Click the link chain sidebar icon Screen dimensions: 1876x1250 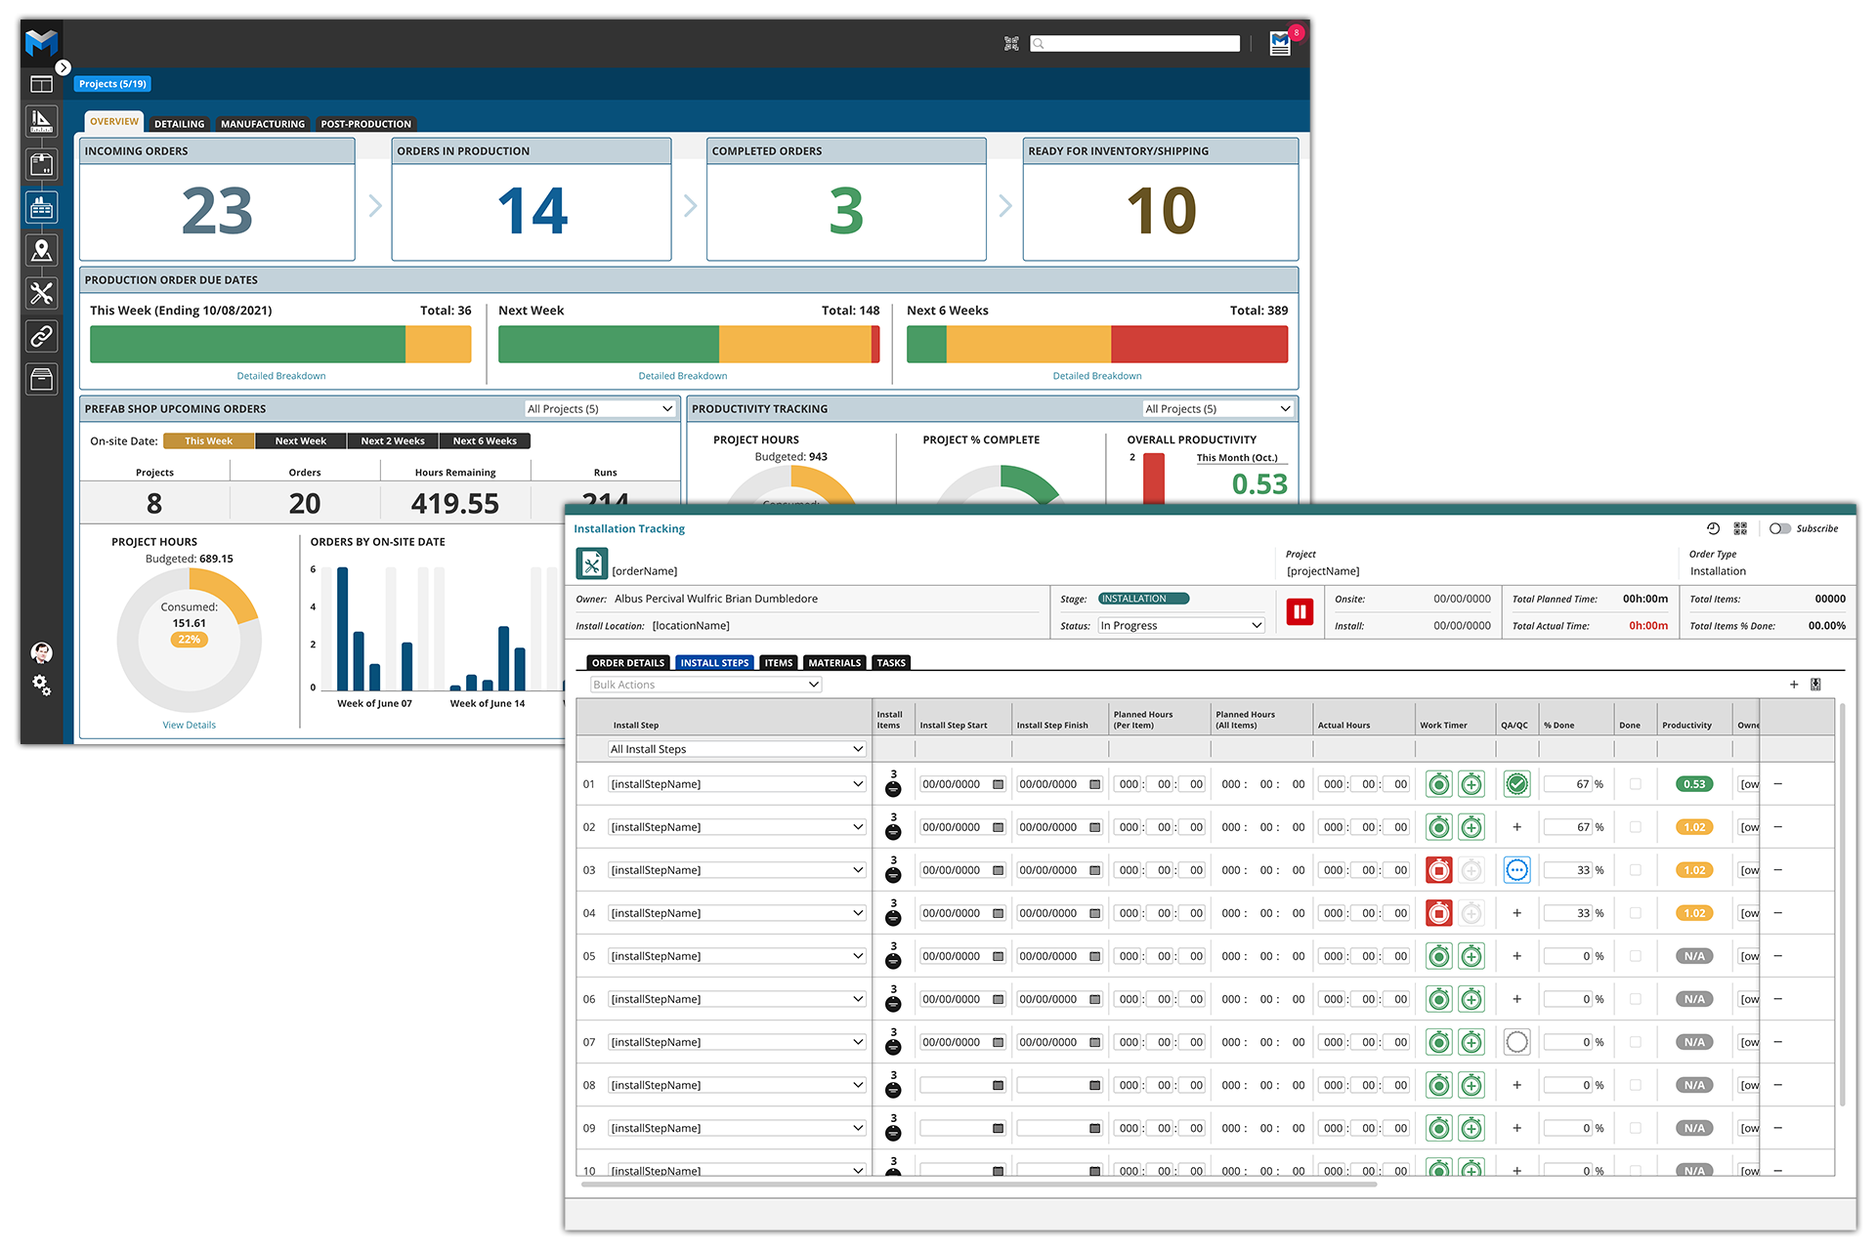[41, 336]
